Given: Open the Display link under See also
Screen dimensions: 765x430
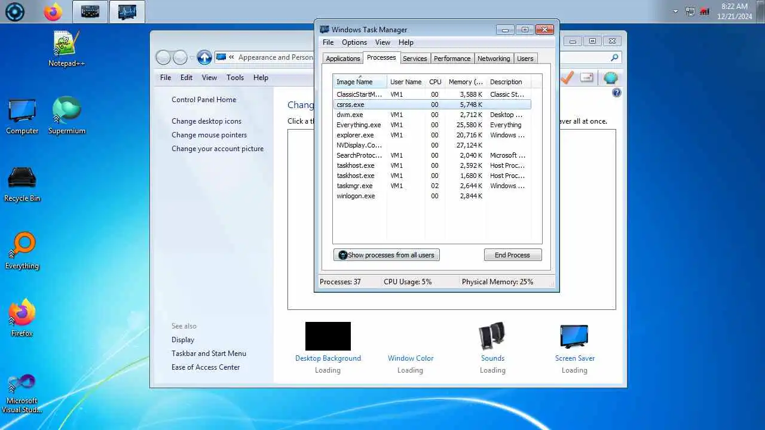Looking at the screenshot, I should pos(183,340).
